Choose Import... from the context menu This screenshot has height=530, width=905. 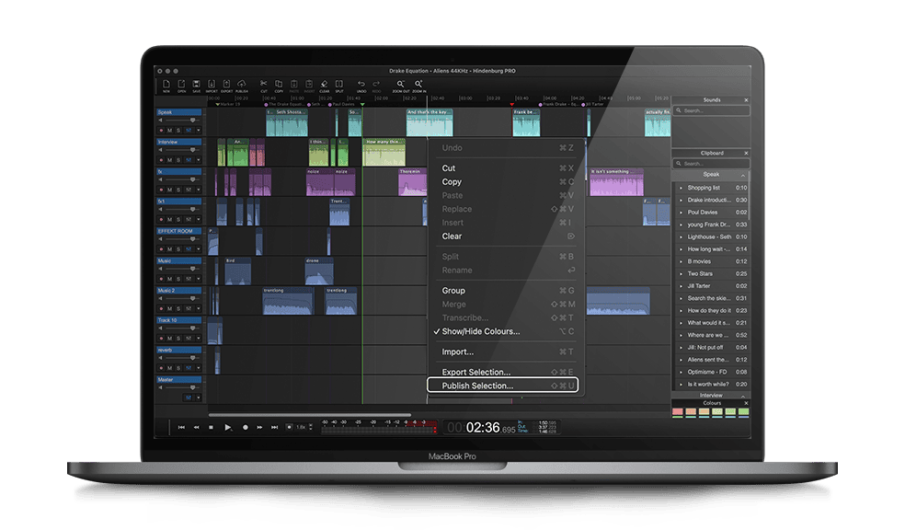tap(507, 351)
